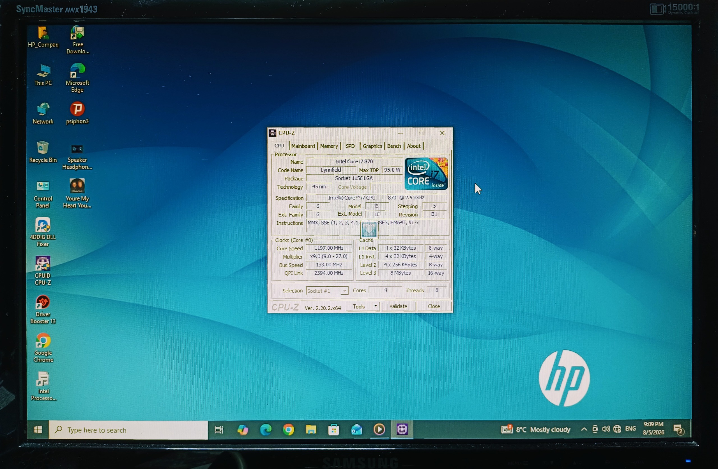Launch the psiphon3 desktop shortcut

(77, 113)
